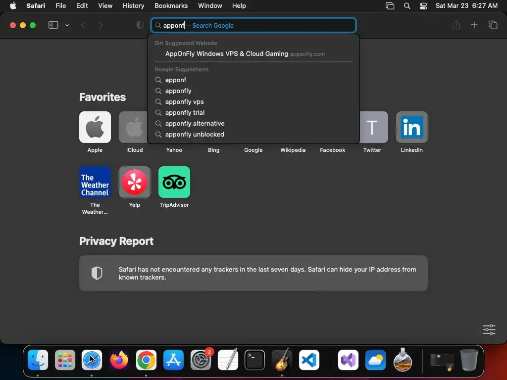Open TextEdit from the Dock
The image size is (507, 380).
click(228, 360)
